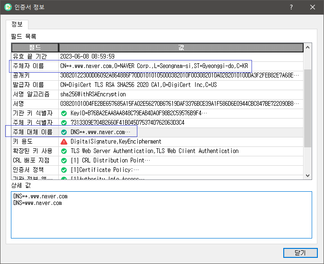Image resolution: width=324 pixels, height=264 pixels.
Task: Click the sha256WithRSAEncryption value
Action: 93,94
